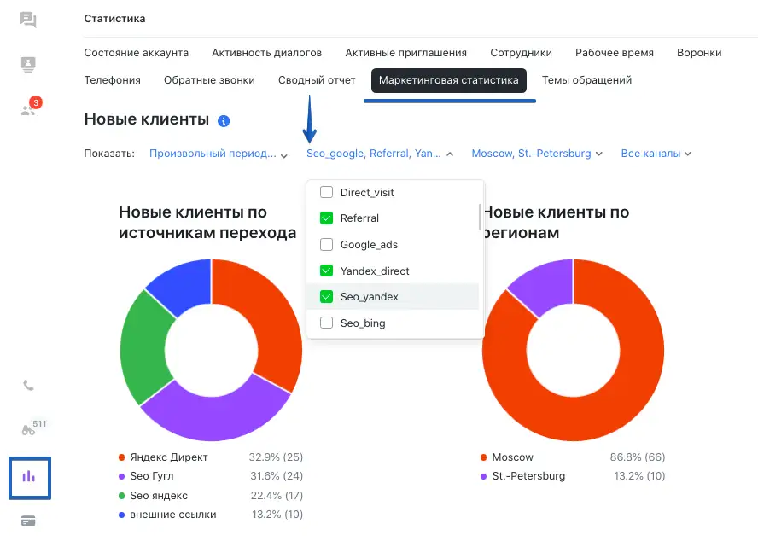Enable the Google_ads checkbox
758x541 pixels.
coord(326,245)
